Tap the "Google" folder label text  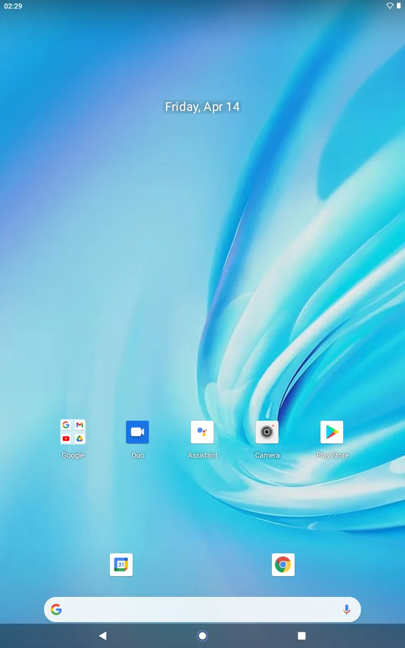pos(73,455)
